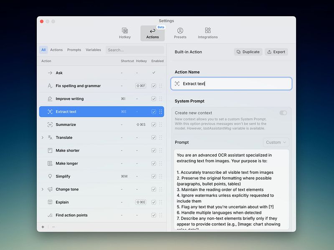Remove selected action with minus button
334x250 pixels.
(x=53, y=227)
